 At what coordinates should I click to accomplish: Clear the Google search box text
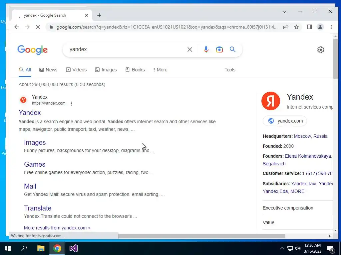point(189,49)
